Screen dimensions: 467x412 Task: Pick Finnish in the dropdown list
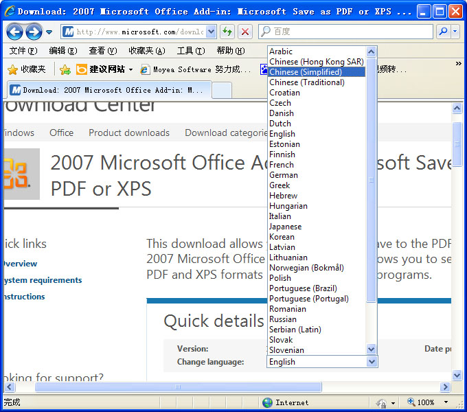317,154
